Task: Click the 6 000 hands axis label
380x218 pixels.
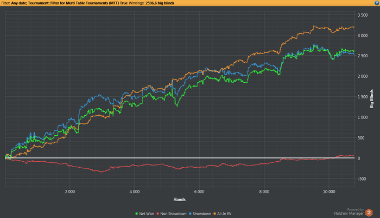Action: pos(199,191)
